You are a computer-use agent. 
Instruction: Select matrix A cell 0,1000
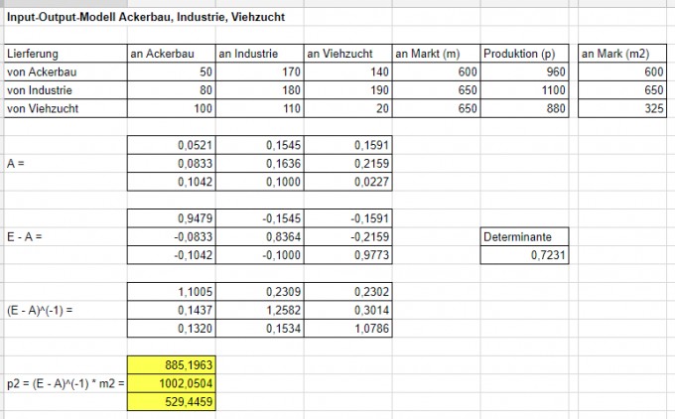pos(260,182)
